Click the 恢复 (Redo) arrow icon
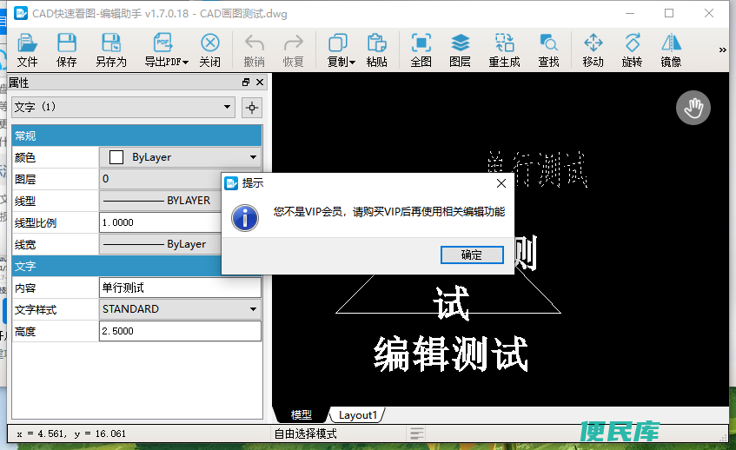The image size is (736, 450). 294,50
